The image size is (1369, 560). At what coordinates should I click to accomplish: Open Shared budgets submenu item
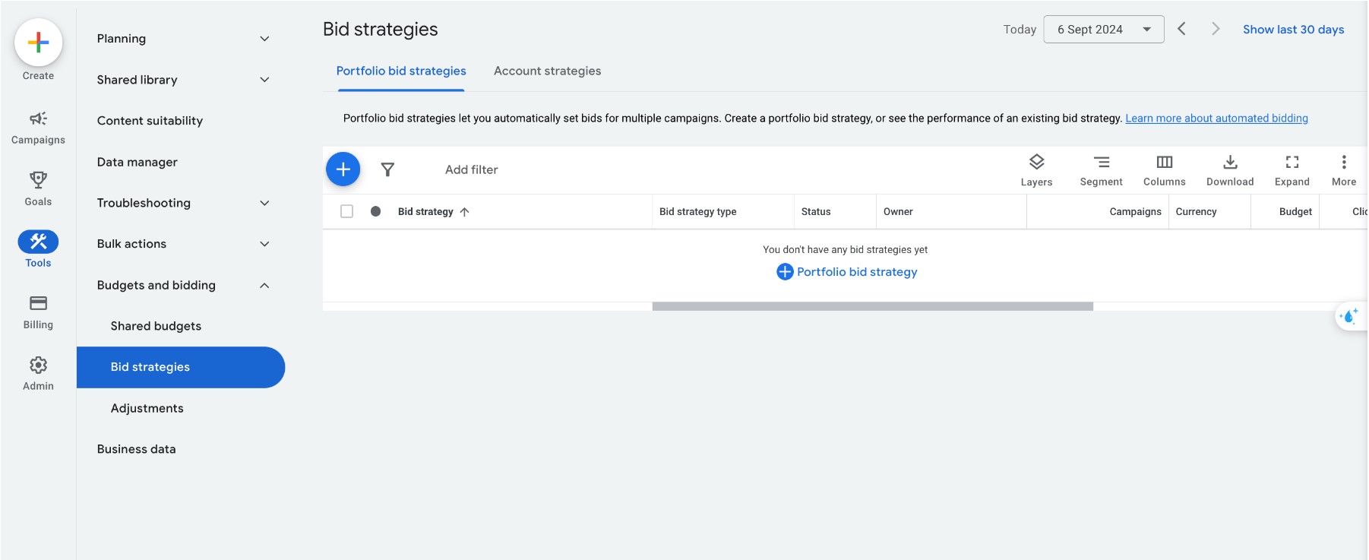click(x=156, y=326)
